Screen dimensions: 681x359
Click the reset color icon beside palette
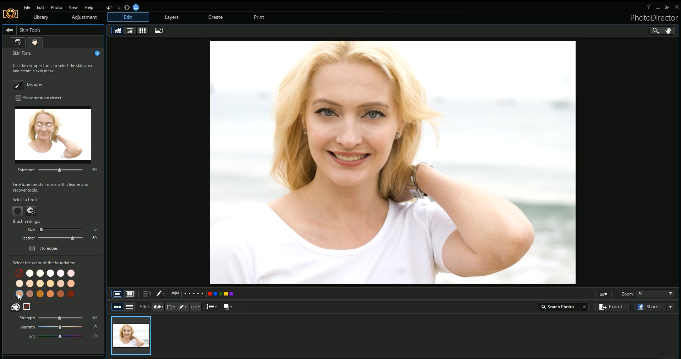pos(27,306)
